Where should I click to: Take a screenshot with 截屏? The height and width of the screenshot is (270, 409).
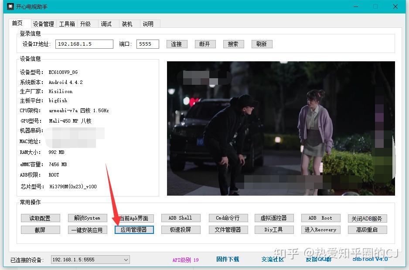click(x=41, y=230)
